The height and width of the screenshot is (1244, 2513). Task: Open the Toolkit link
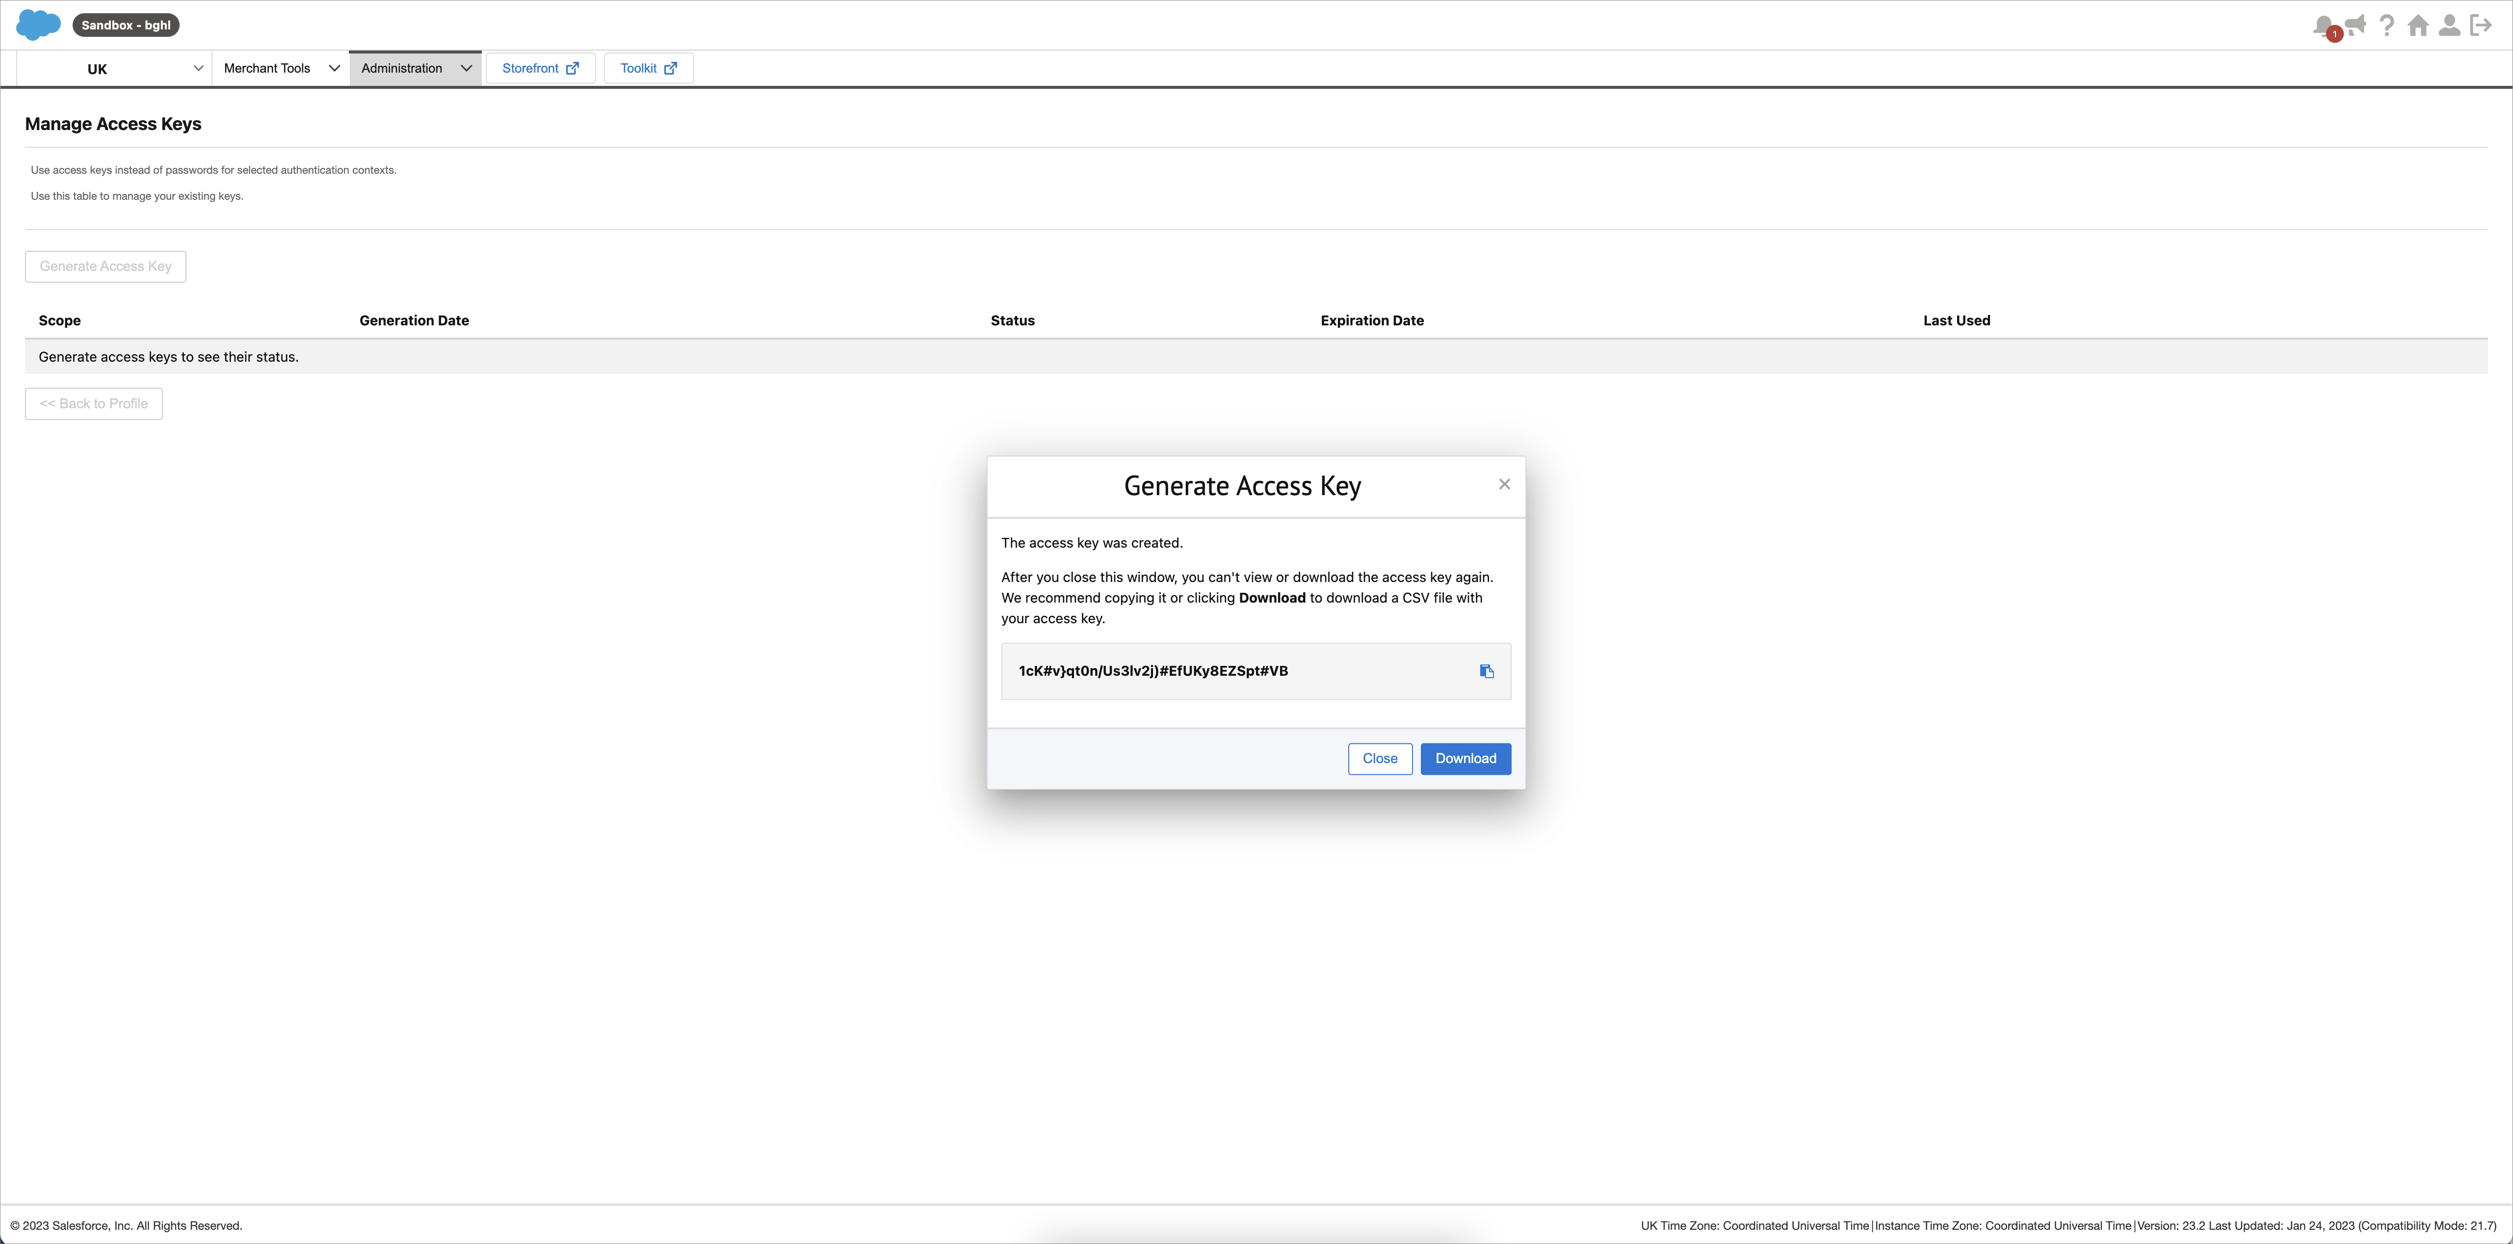(649, 68)
